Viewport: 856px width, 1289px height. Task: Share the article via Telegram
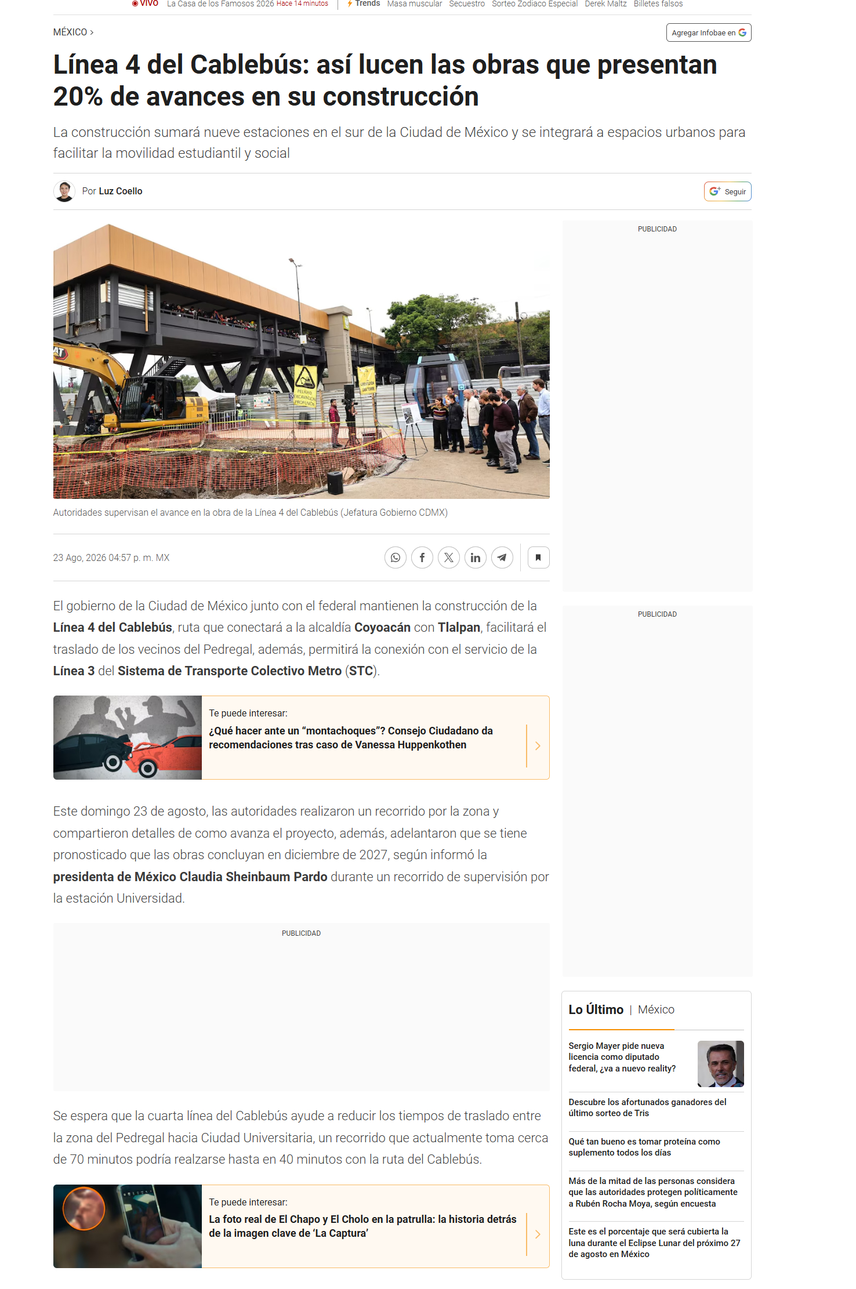502,557
